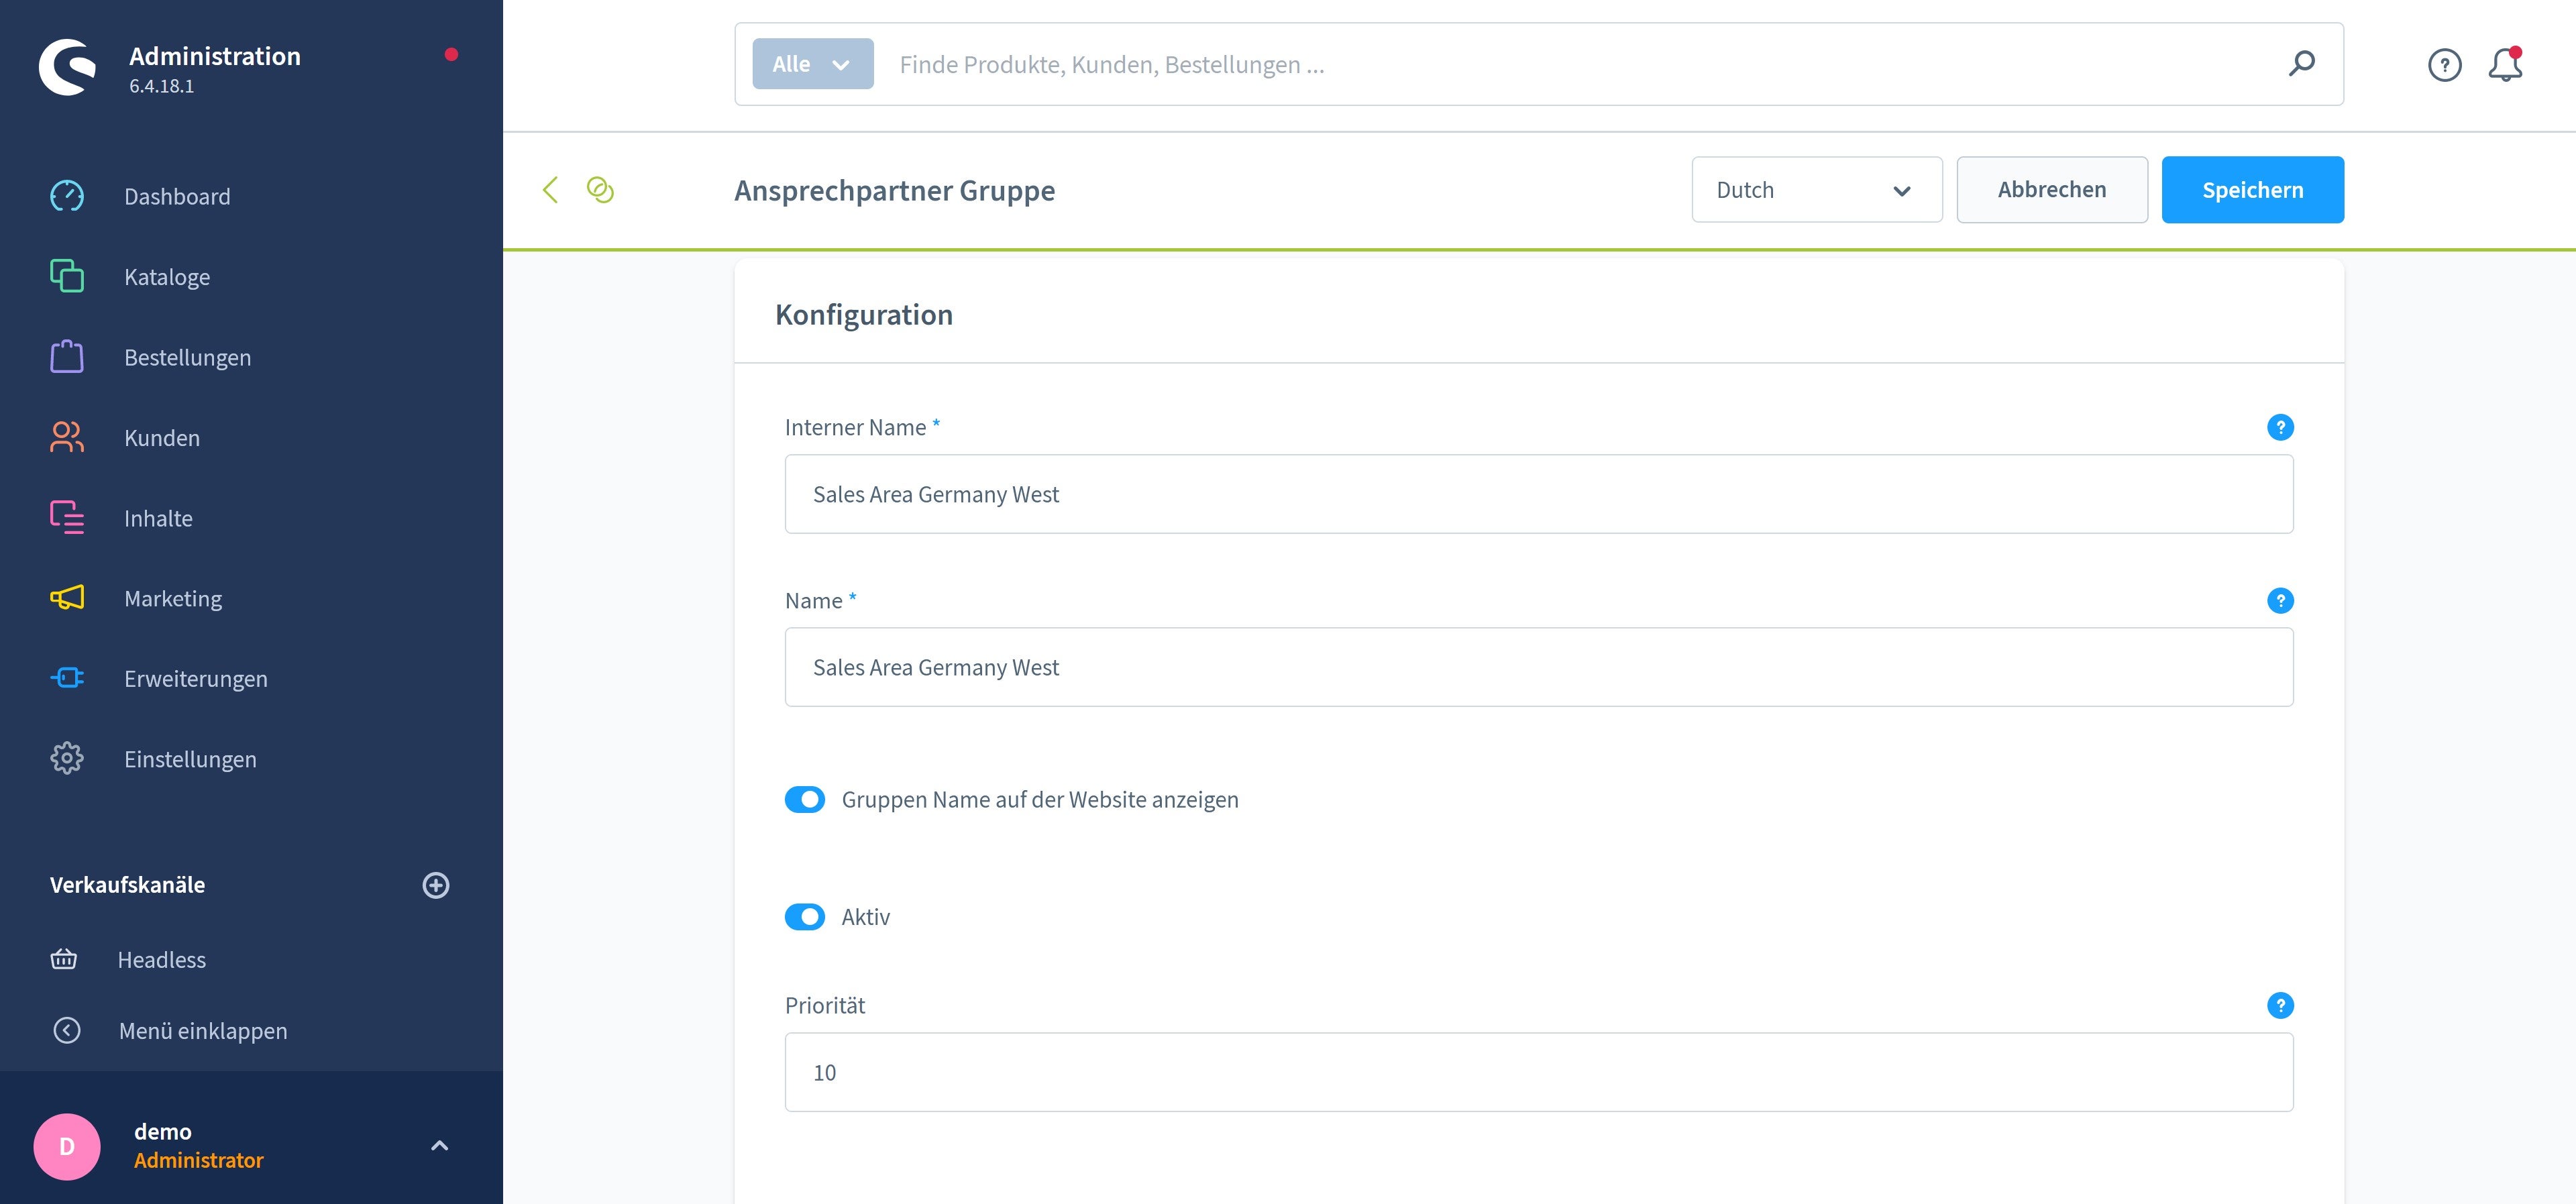Viewport: 2576px width, 1204px height.
Task: Click the Speichern button
Action: [x=2252, y=190]
